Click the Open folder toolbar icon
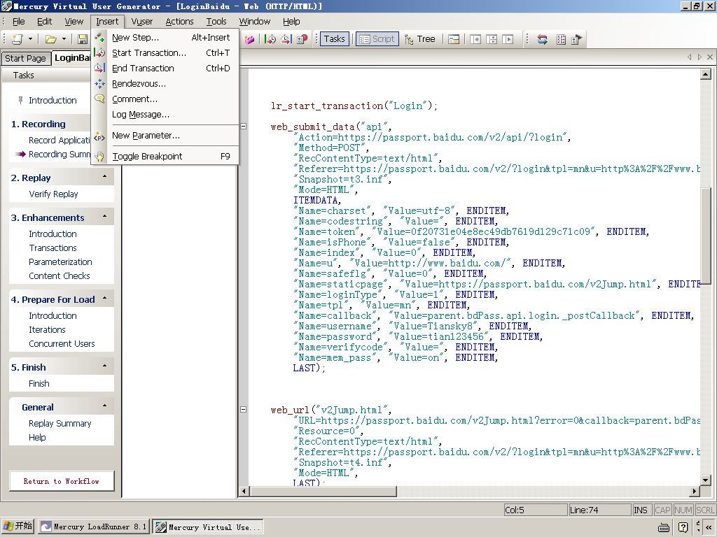 50,39
